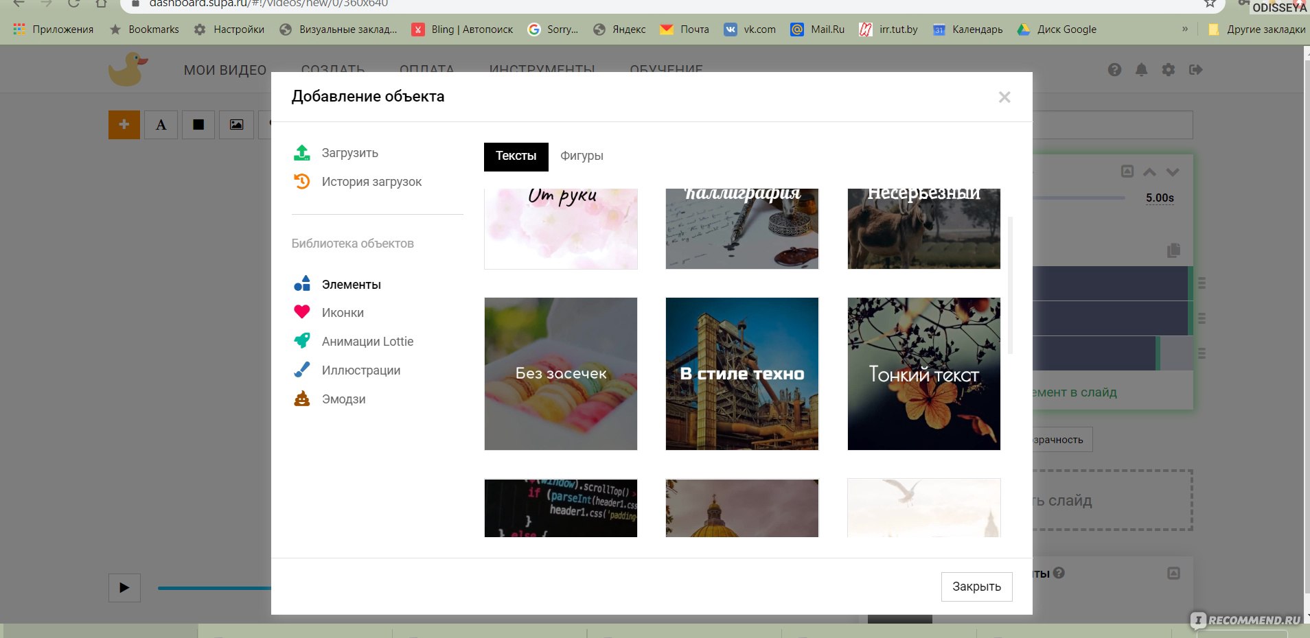Open the Bling | Автопоиск bookmark

(462, 29)
